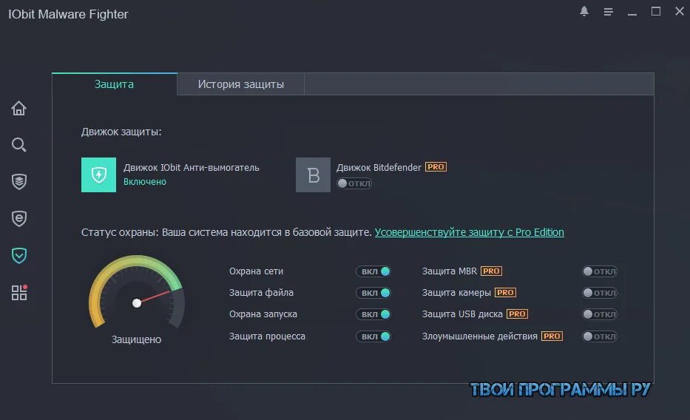Maximize the IObit Malware Fighter window
This screenshot has height=420, width=690.
(656, 11)
